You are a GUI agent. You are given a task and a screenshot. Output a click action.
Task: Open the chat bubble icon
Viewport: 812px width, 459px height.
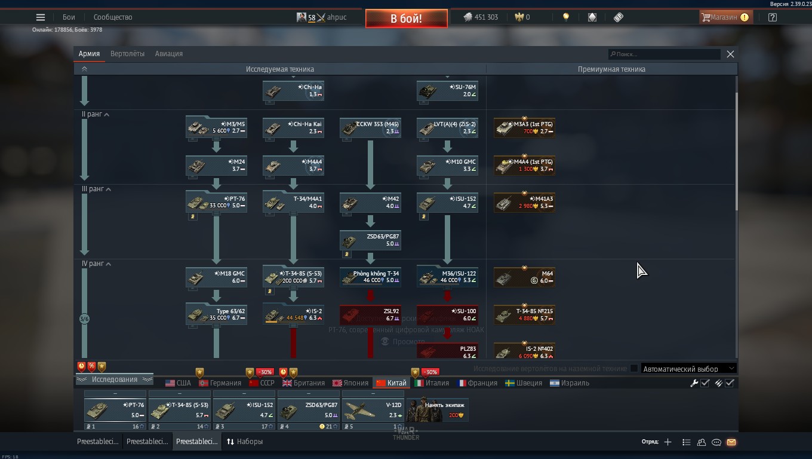point(716,442)
